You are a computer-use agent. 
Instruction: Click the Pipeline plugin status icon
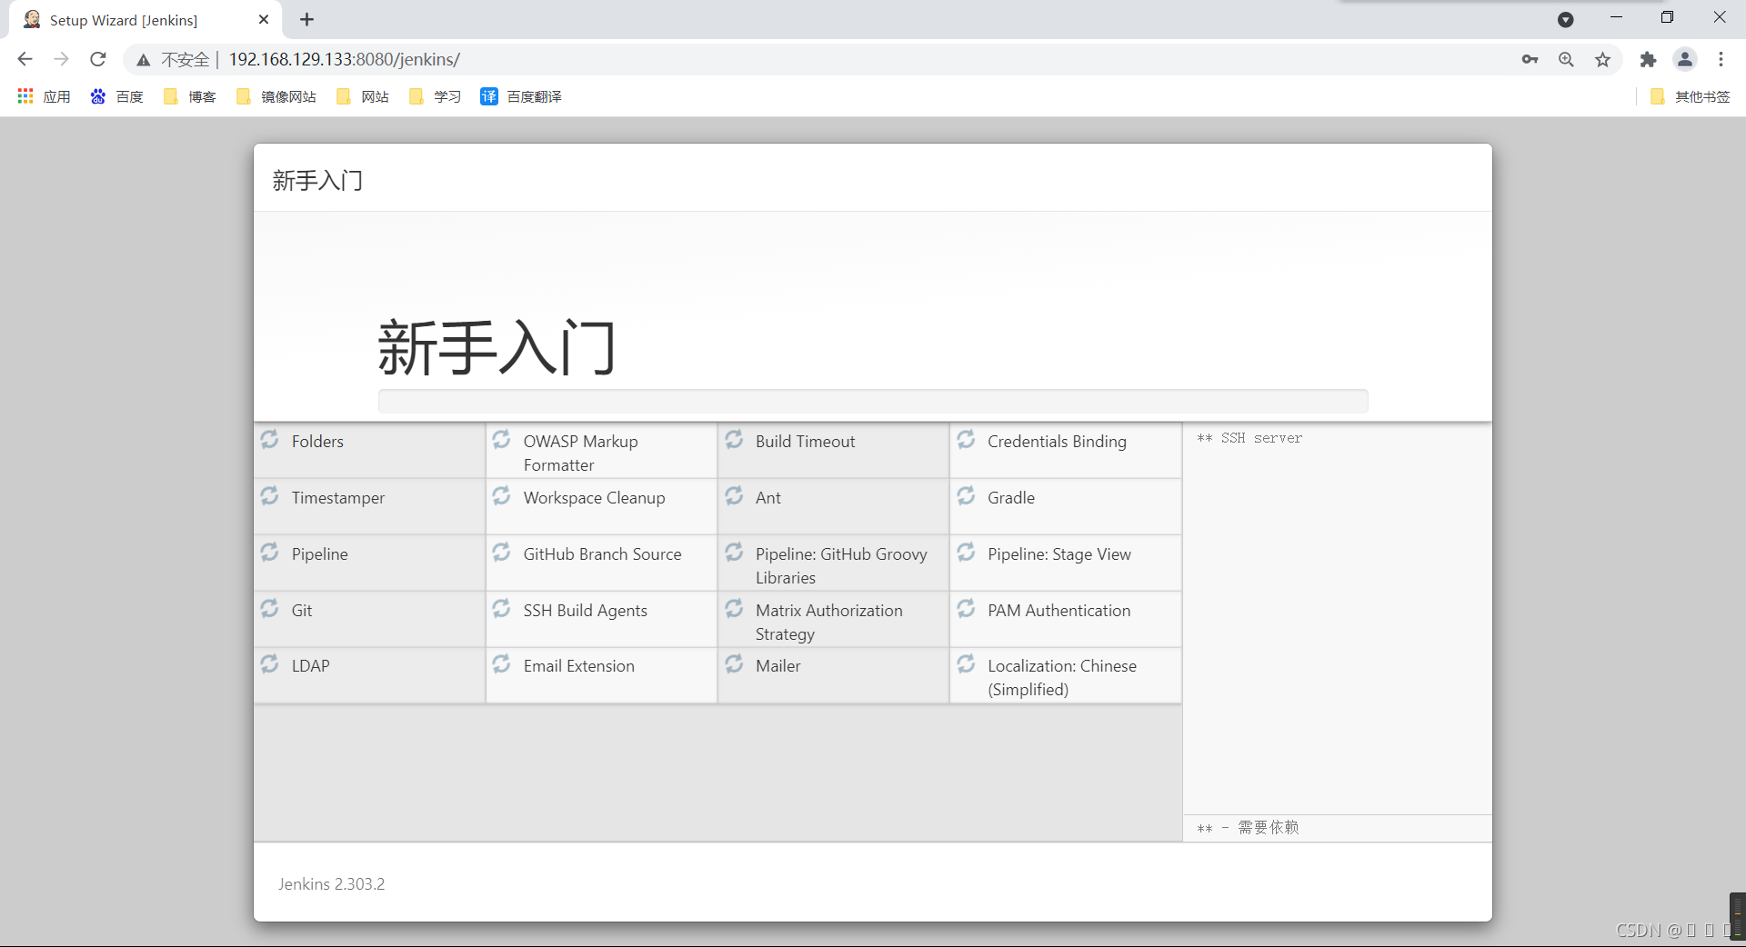(x=270, y=553)
